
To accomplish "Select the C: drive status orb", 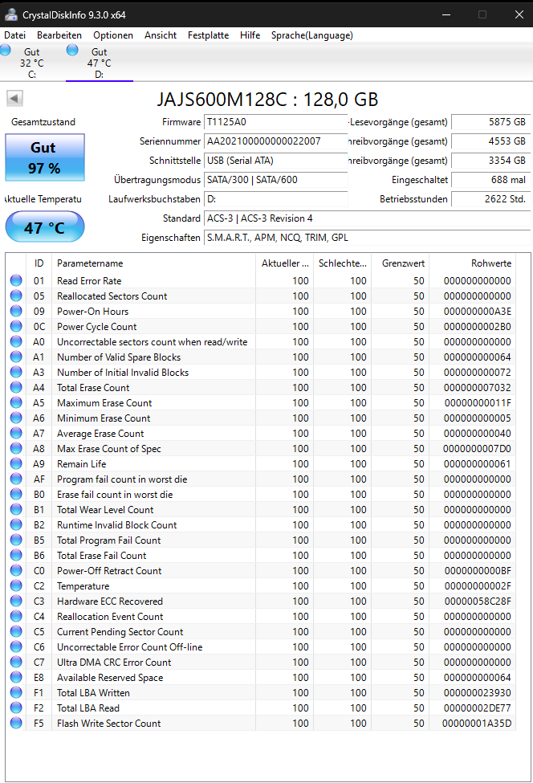I will 6,50.
